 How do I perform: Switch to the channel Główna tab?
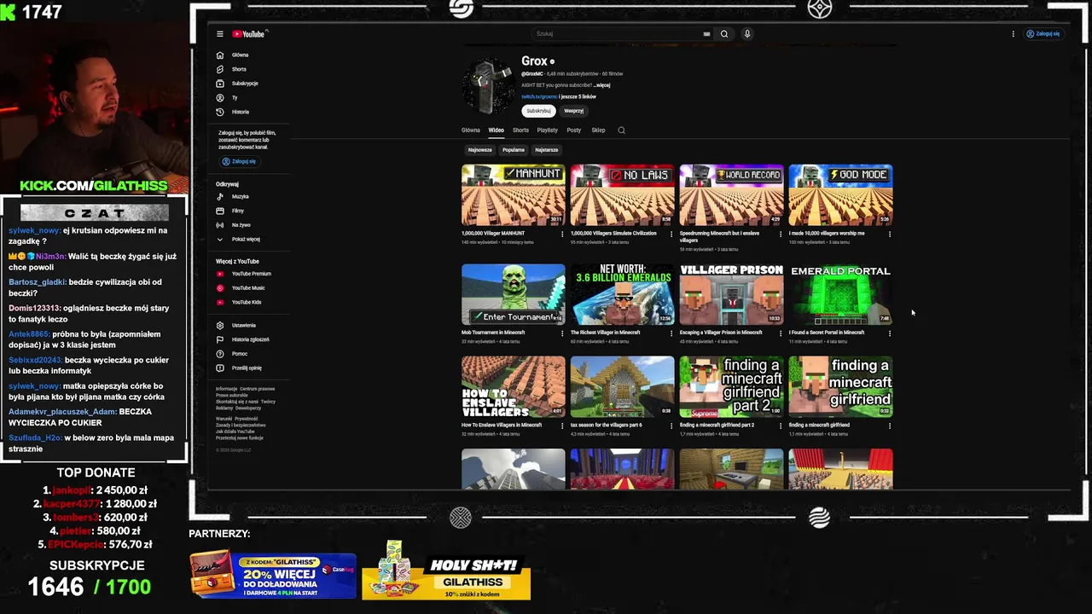tap(471, 130)
